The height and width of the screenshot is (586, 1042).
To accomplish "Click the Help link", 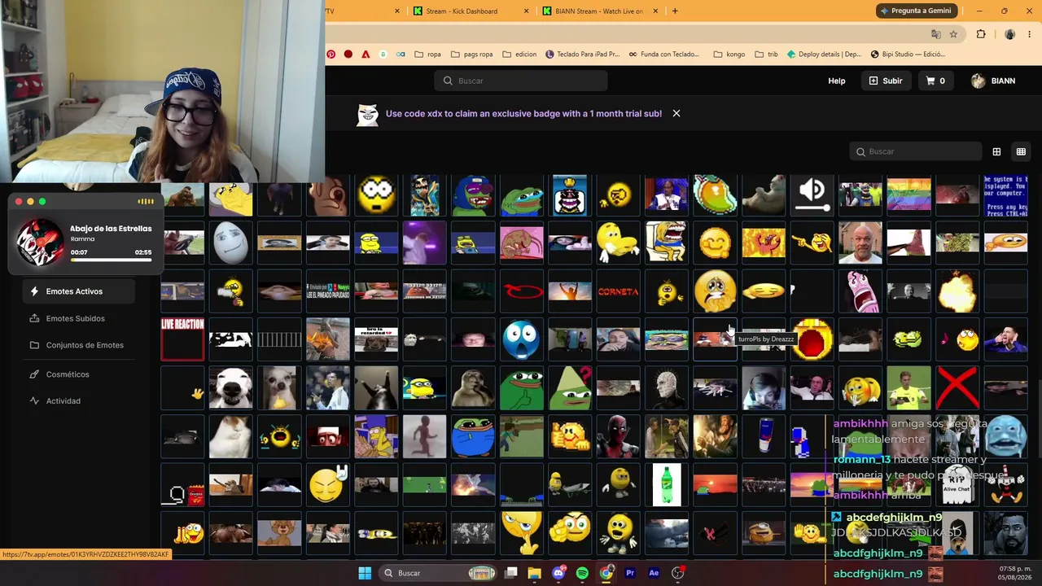I will click(x=837, y=81).
